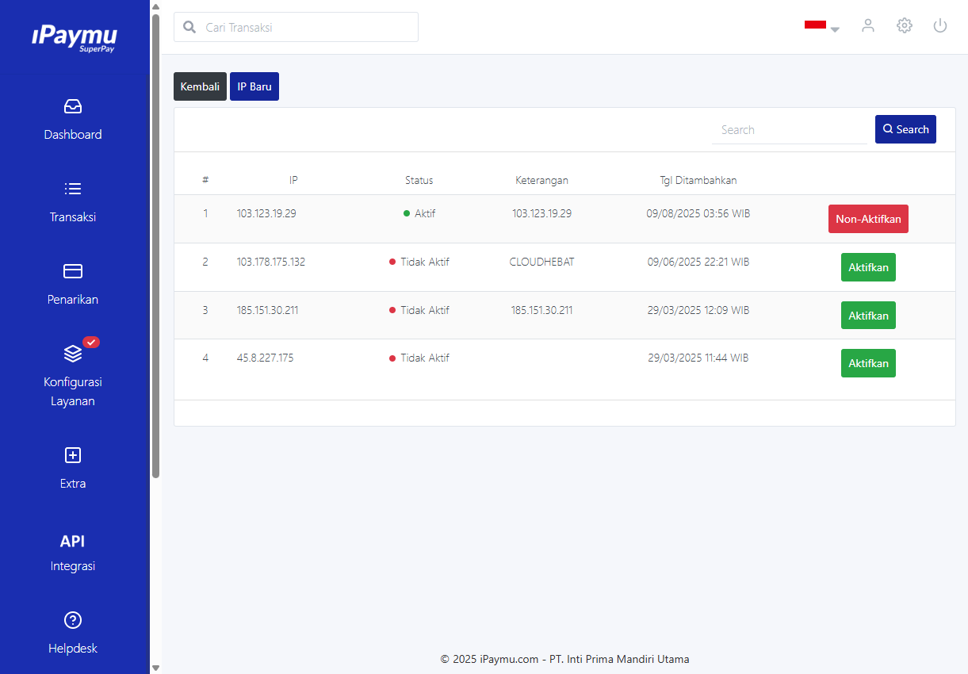Select the Transaksi menu label
968x674 pixels.
coord(73,217)
